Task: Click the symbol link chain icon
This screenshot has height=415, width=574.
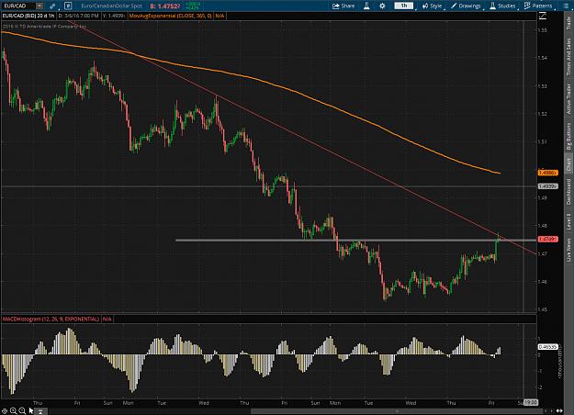Action: 52,6
